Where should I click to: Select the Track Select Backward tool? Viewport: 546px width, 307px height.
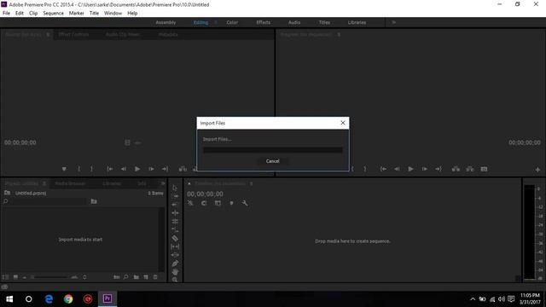[175, 205]
